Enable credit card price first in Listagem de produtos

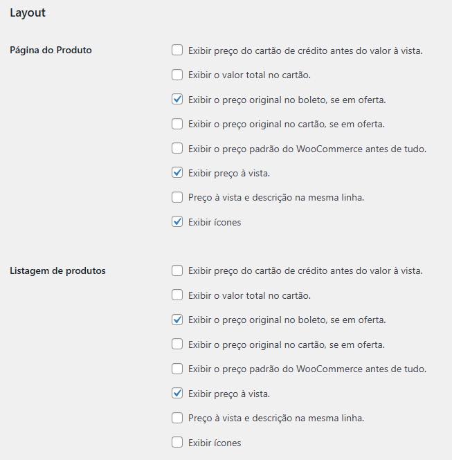[177, 270]
